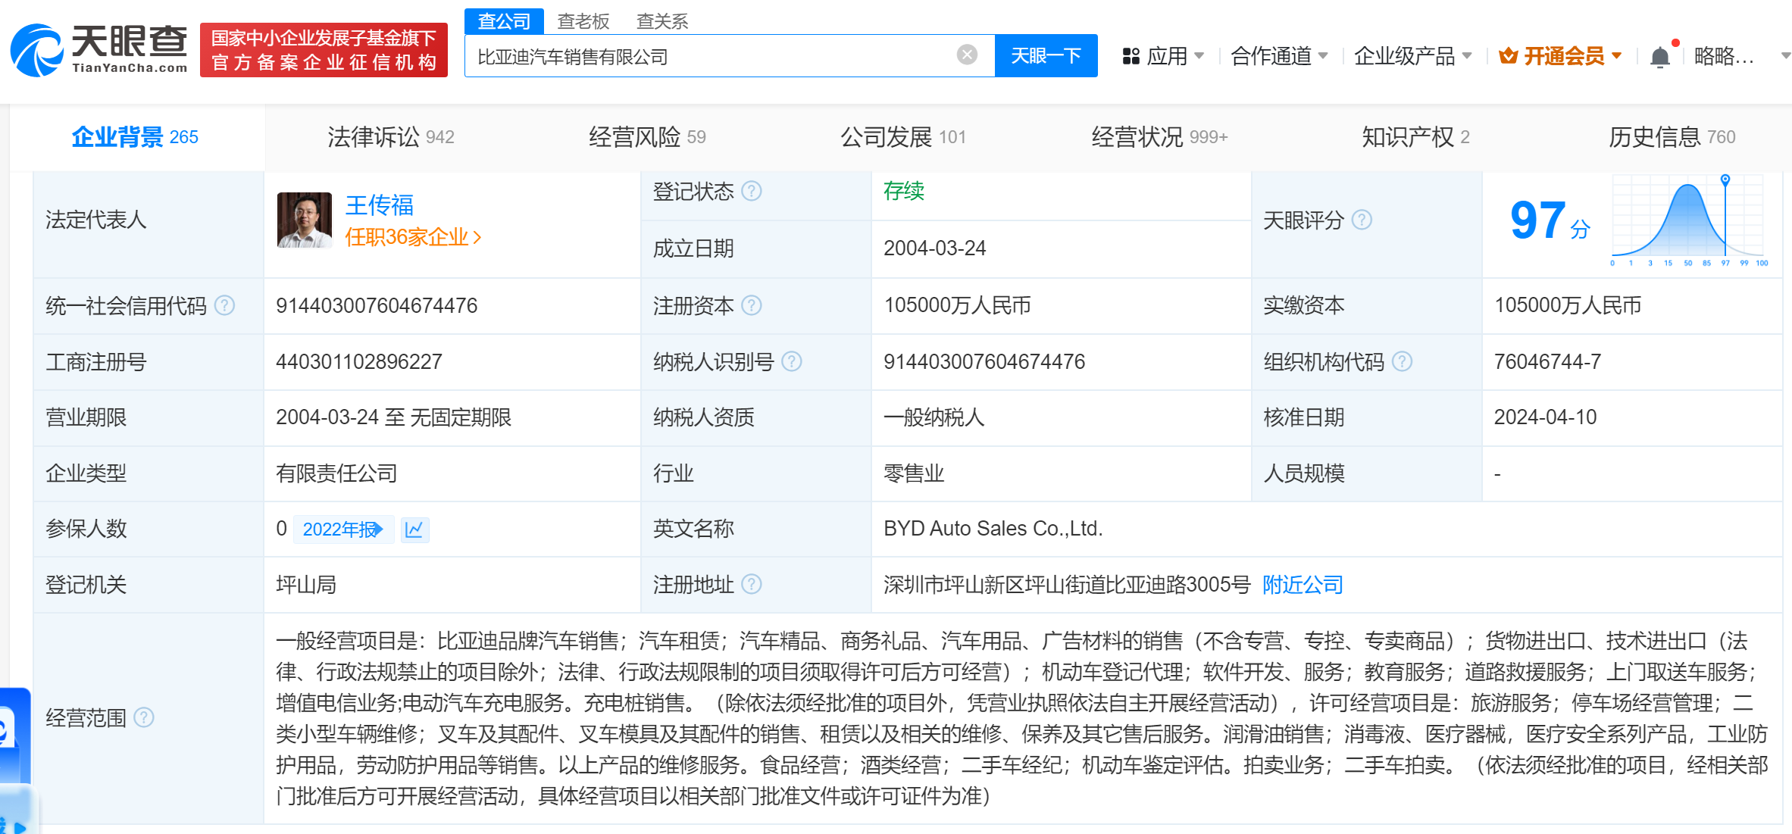Click help icon beside 组织机构代码
The width and height of the screenshot is (1792, 834).
tap(1402, 361)
